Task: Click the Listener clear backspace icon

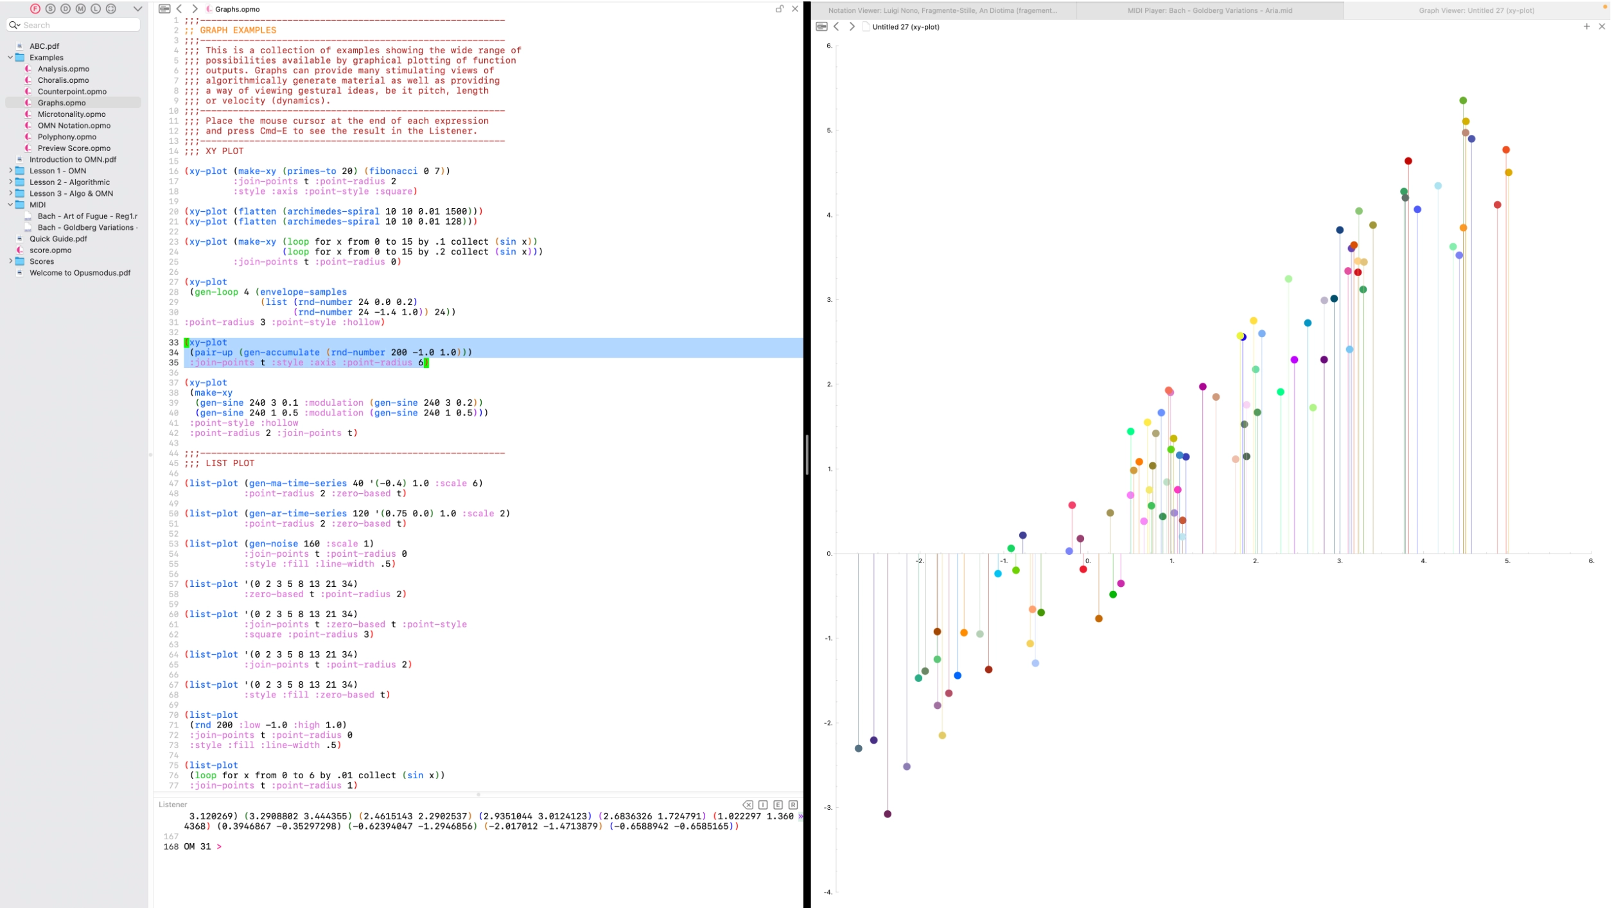Action: [748, 805]
